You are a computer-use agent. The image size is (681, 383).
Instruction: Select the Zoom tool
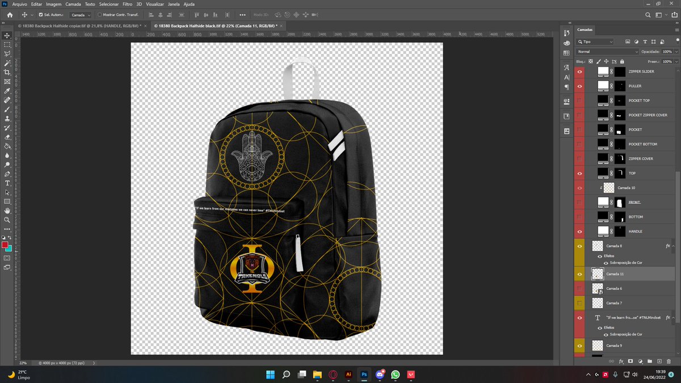click(x=7, y=220)
